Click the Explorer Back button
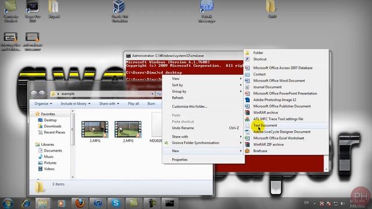The image size is (372, 209). pos(34,94)
